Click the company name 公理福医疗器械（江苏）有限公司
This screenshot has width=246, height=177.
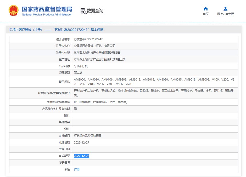94,46
